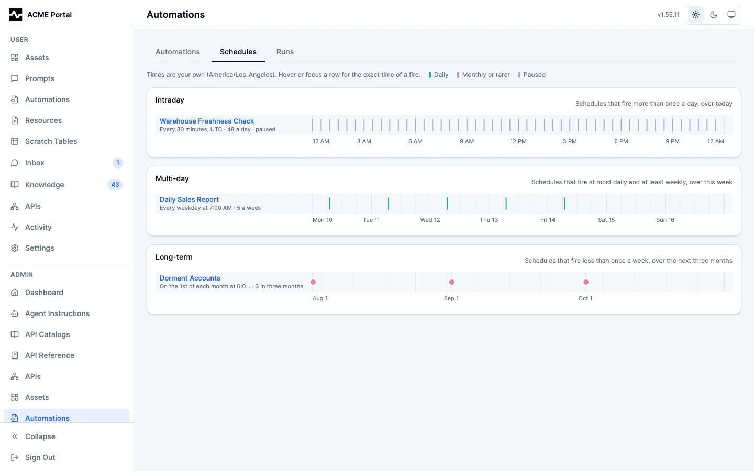The height and width of the screenshot is (471, 754).
Task: Click the Paused legend entry
Action: coord(532,75)
